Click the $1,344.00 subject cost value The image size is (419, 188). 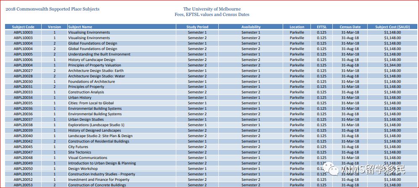click(392, 65)
